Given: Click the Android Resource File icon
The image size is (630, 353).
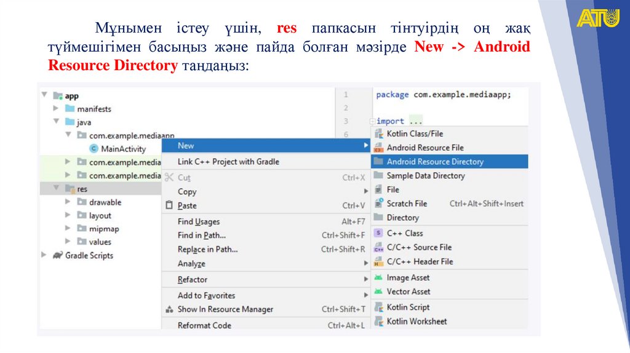Looking at the screenshot, I should click(378, 148).
